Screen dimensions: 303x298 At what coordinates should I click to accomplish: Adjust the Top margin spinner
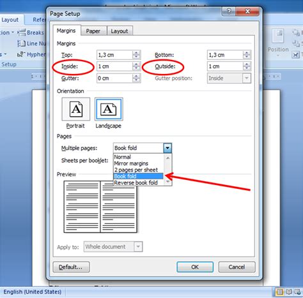136,55
